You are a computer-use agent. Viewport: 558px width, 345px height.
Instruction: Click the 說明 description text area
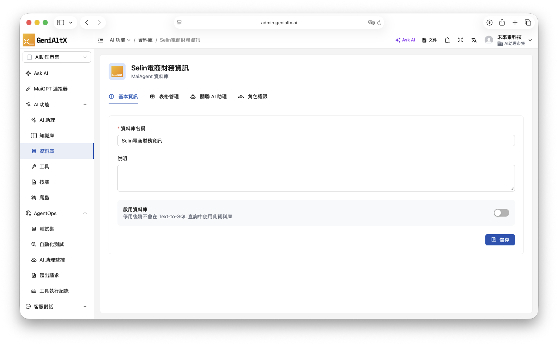point(316,178)
